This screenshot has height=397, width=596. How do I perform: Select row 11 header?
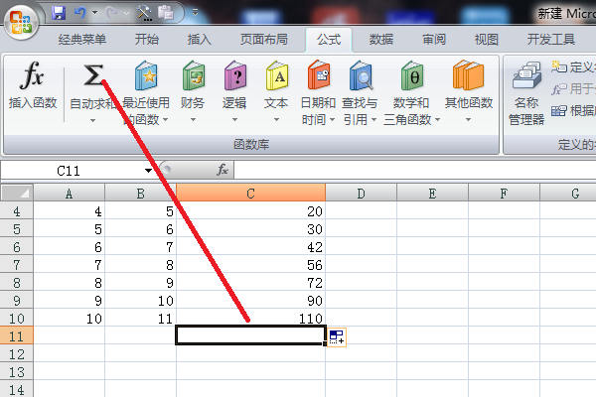pos(17,335)
